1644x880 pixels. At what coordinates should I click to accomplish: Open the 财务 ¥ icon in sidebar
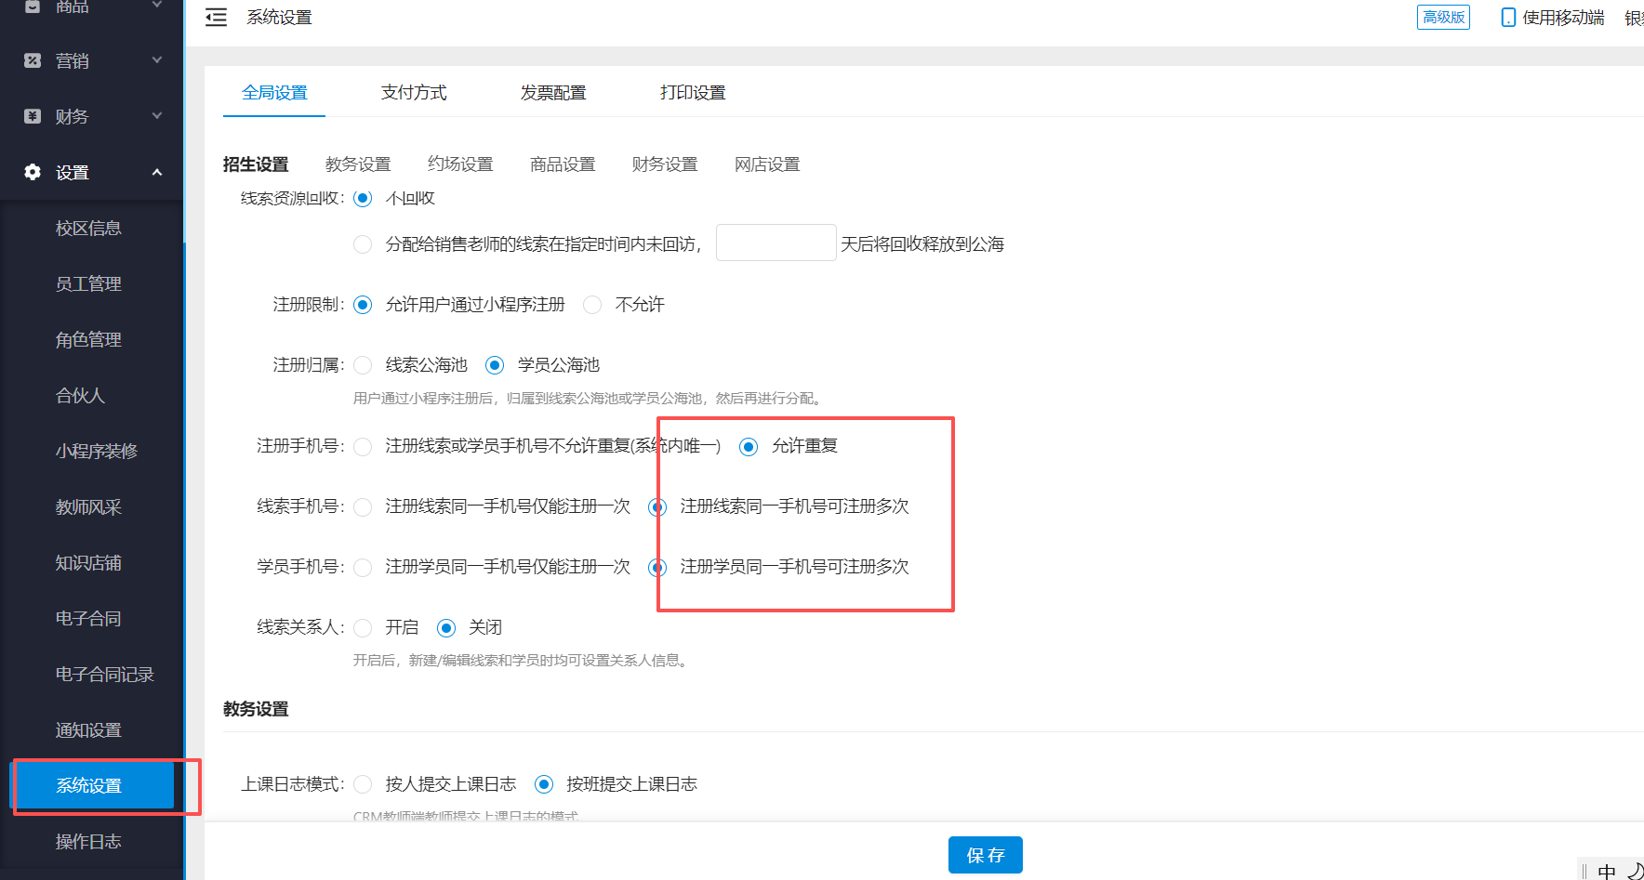[x=33, y=116]
